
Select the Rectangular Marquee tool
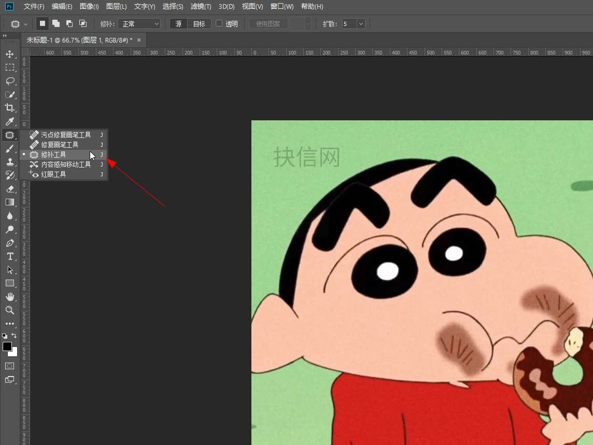click(x=10, y=68)
